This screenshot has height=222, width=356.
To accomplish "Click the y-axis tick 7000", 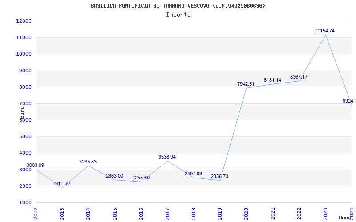I will [x=25, y=104].
